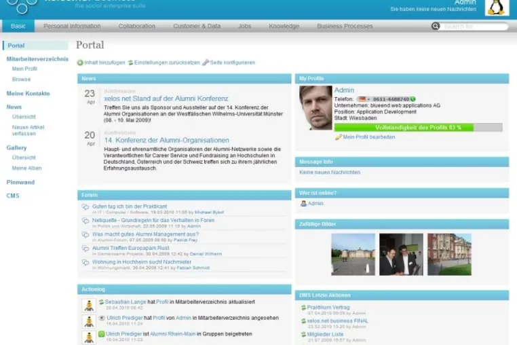Click the Einstellungen zurücksetzen refresh icon
517x345 pixels.
tap(130, 62)
